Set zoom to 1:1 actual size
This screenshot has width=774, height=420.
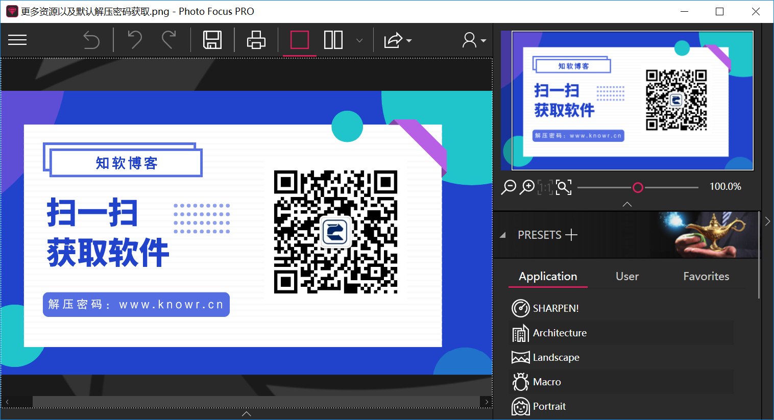coord(545,187)
